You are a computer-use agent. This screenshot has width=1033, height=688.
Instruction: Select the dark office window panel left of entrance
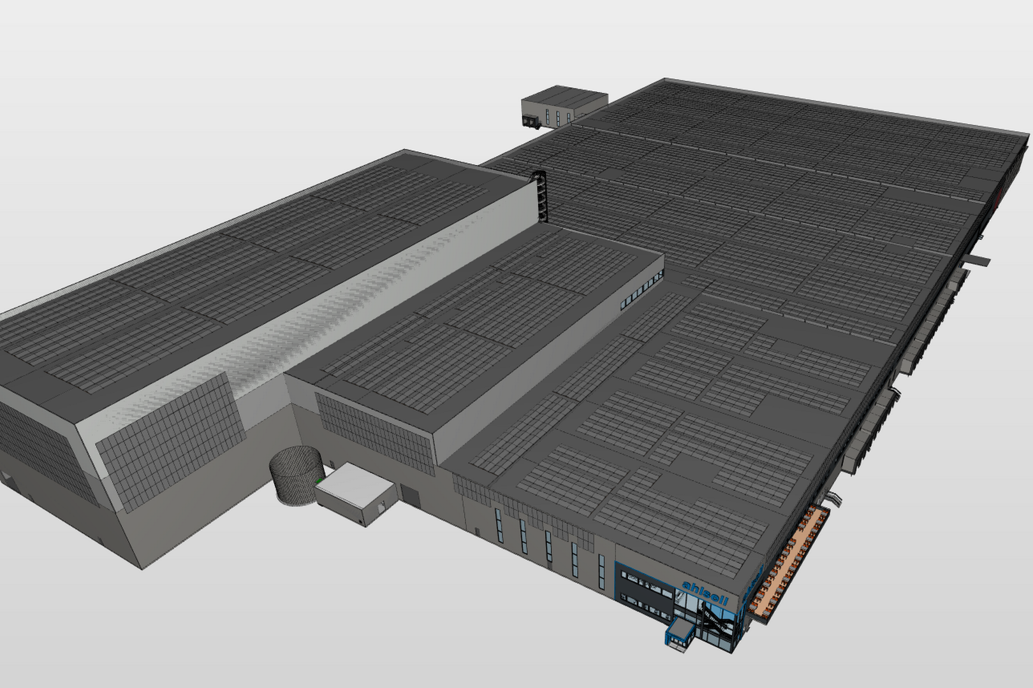tap(645, 594)
